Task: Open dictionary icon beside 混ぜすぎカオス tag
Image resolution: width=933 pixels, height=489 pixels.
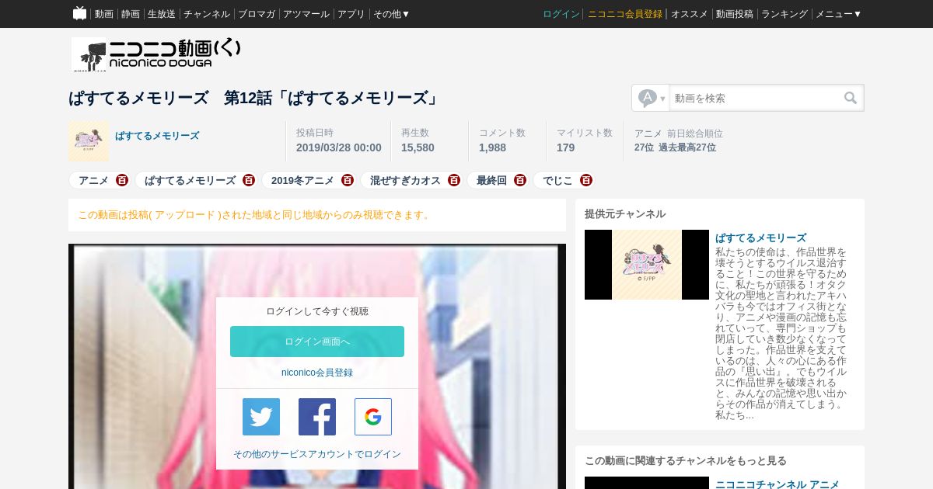Action: (x=454, y=180)
